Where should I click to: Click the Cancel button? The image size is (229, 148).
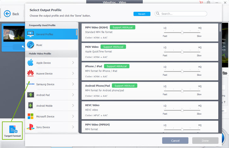coord(175,140)
